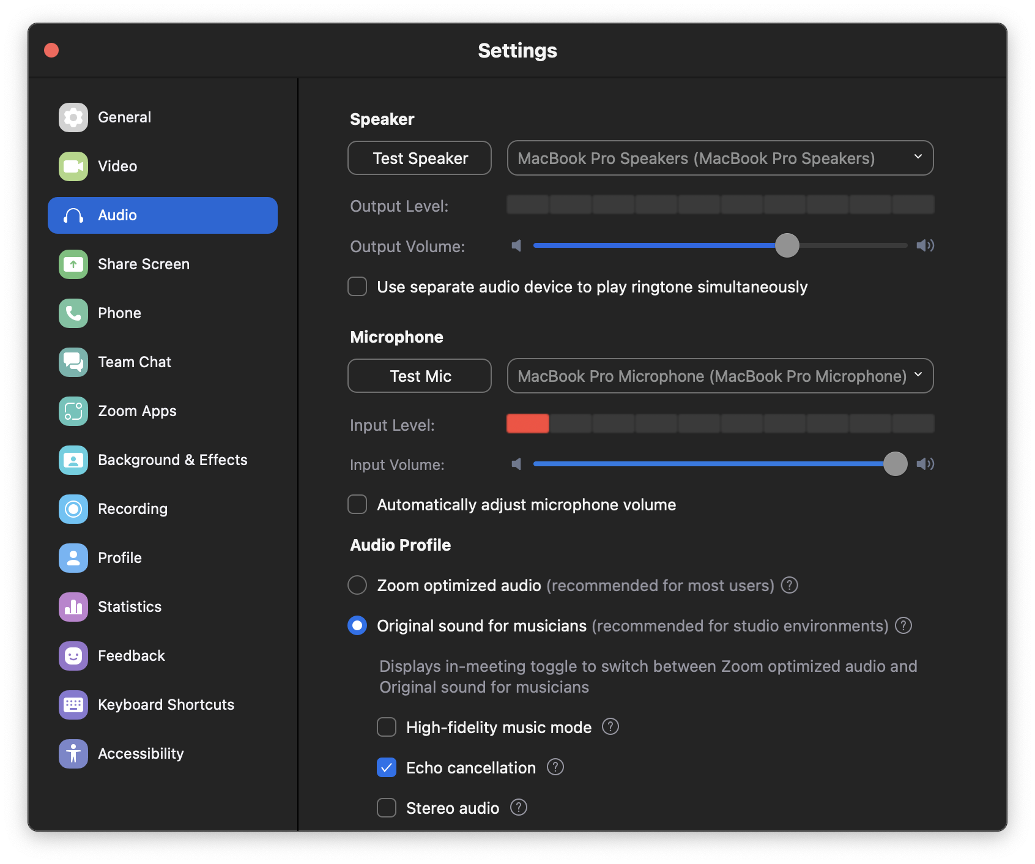
Task: Switch to Video settings
Action: (163, 166)
